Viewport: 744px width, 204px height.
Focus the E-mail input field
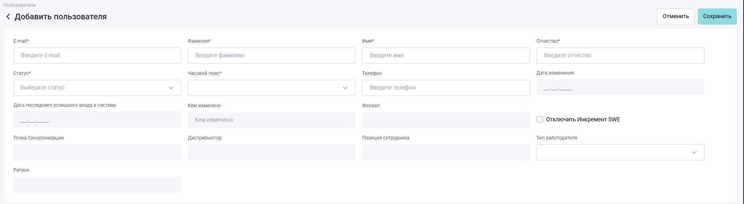tap(97, 56)
